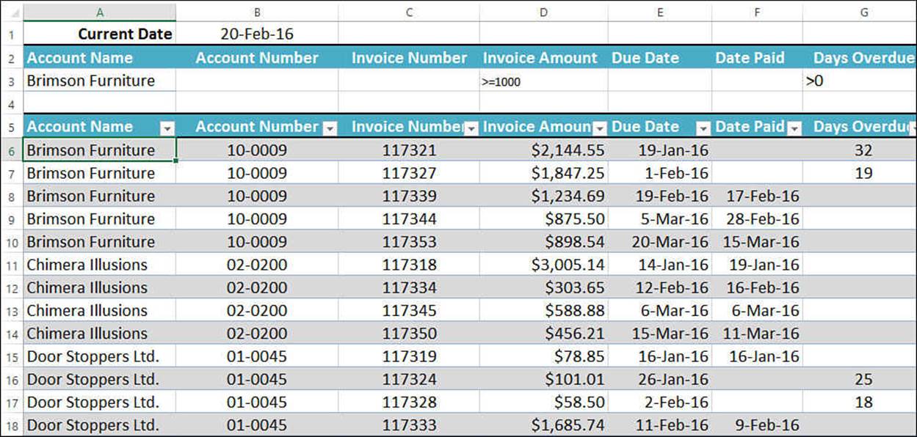Click the row 18 header
This screenshot has height=437, width=917.
click(11, 425)
